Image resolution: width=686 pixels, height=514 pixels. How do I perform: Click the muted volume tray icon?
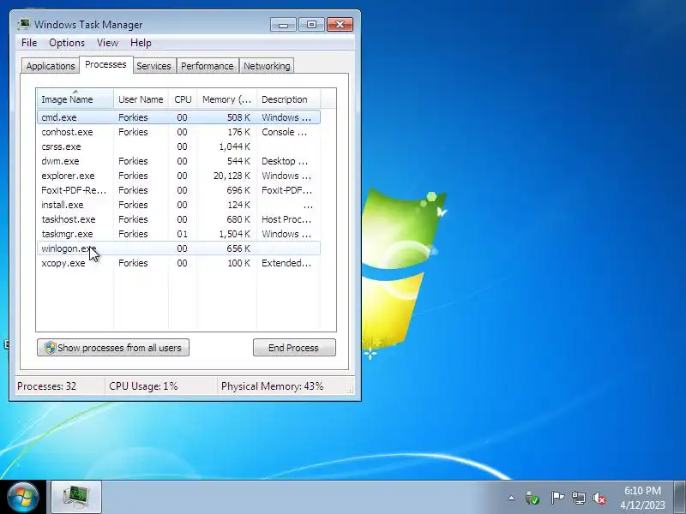click(599, 498)
